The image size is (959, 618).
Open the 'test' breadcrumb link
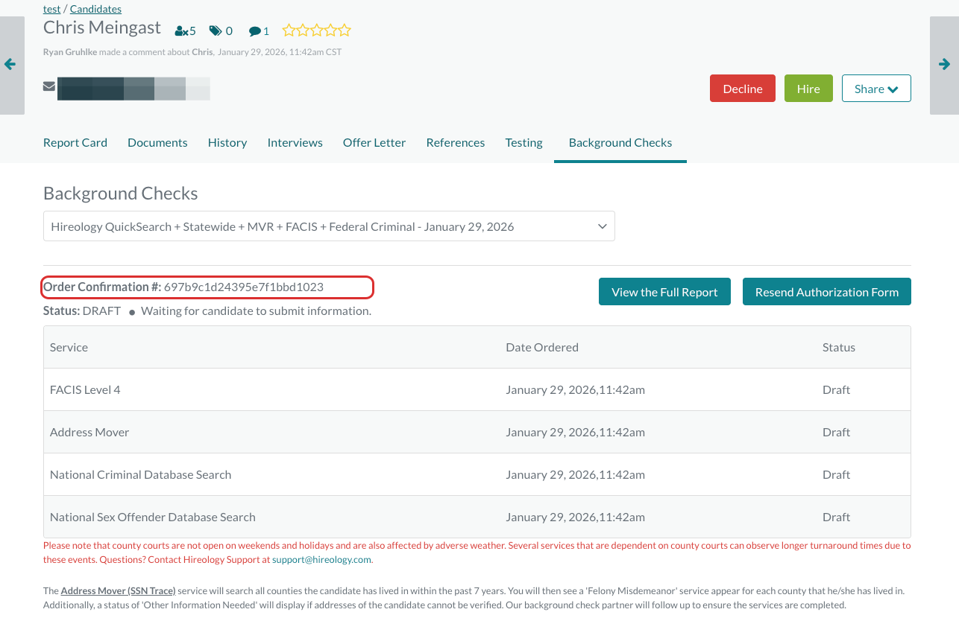coord(51,9)
